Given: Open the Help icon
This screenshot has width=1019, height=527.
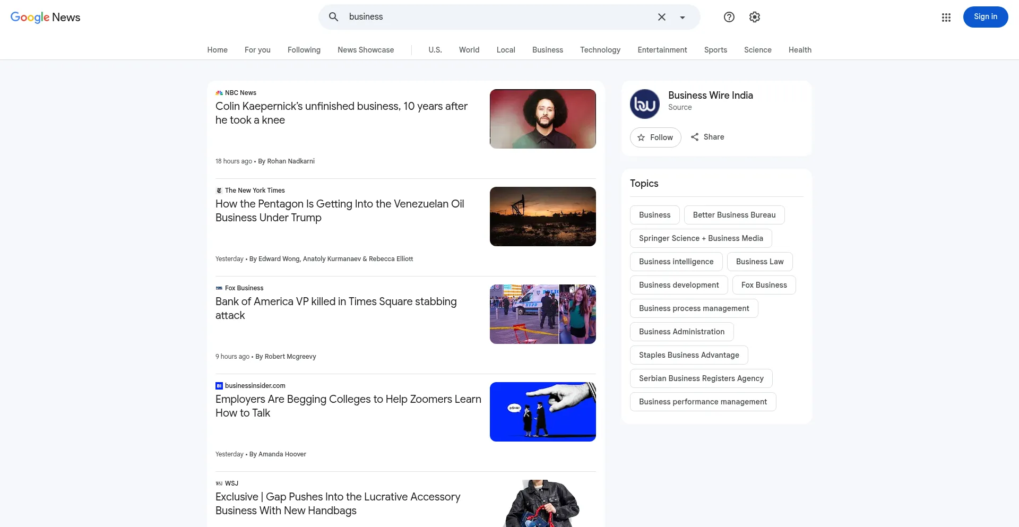Looking at the screenshot, I should point(729,17).
